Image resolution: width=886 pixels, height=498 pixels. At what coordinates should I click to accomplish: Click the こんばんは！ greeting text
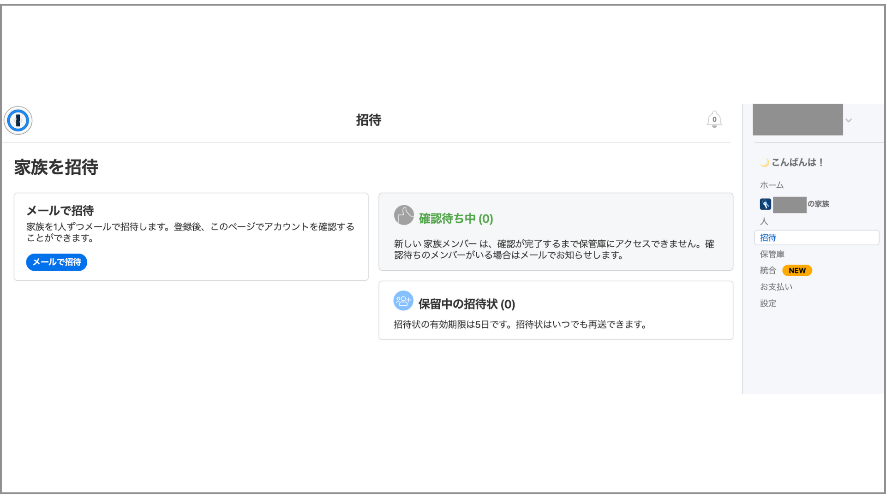pos(798,162)
